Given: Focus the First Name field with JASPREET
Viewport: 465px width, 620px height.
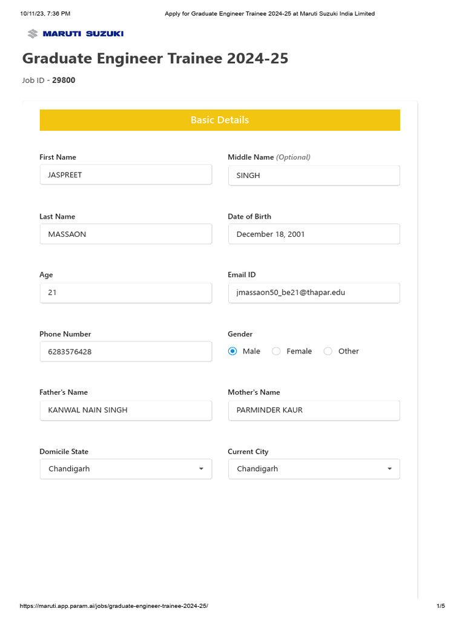Looking at the screenshot, I should tap(126, 175).
